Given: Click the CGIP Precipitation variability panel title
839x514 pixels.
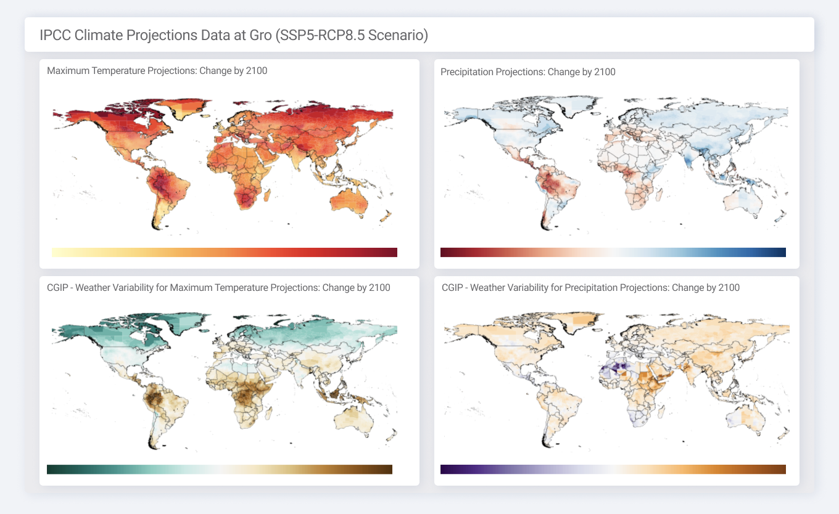Looking at the screenshot, I should click(x=591, y=288).
